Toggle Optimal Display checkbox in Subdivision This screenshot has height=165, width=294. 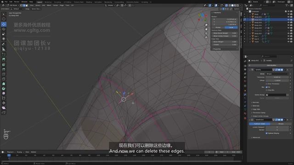pos(266,133)
